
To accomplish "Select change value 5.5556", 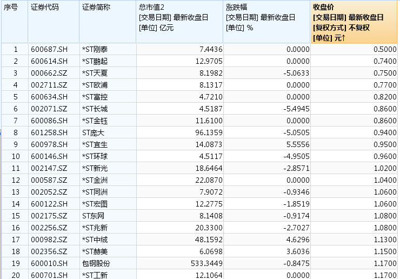I will click(x=298, y=144).
